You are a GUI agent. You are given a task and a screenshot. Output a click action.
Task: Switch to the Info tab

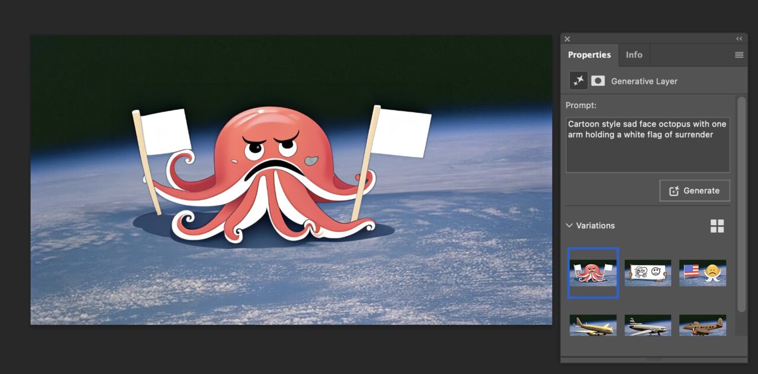pos(634,55)
